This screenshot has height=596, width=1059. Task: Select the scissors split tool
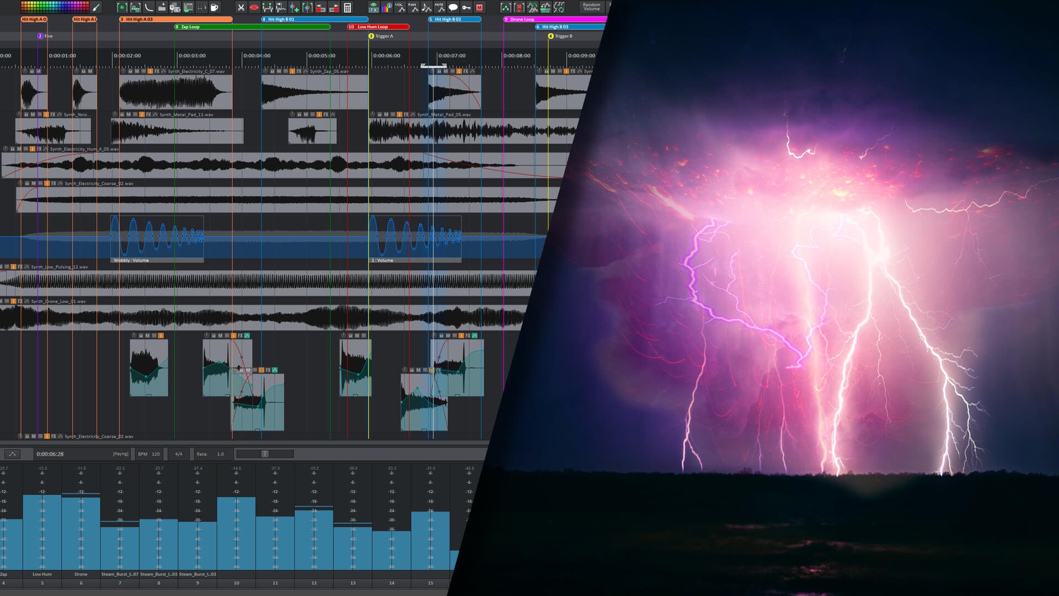tap(240, 7)
